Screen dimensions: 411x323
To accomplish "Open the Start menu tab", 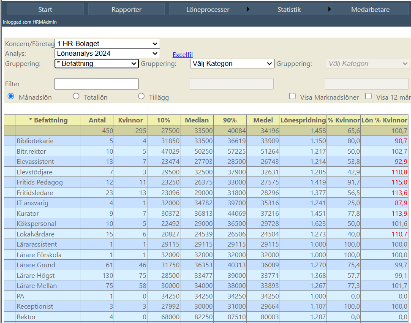I will click(x=45, y=10).
